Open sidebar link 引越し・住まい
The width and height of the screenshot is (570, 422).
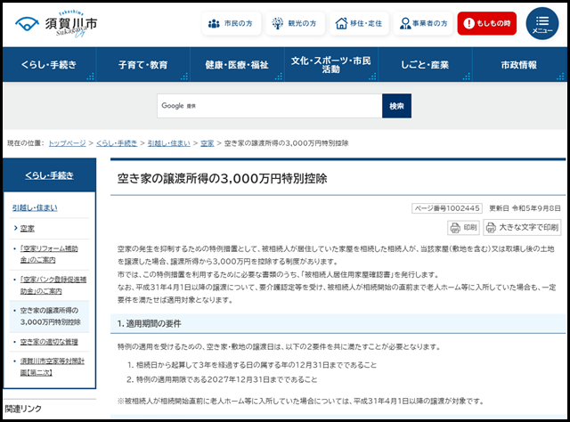pos(35,207)
